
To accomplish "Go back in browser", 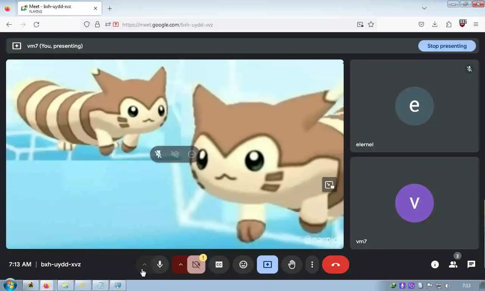I will 9,25.
